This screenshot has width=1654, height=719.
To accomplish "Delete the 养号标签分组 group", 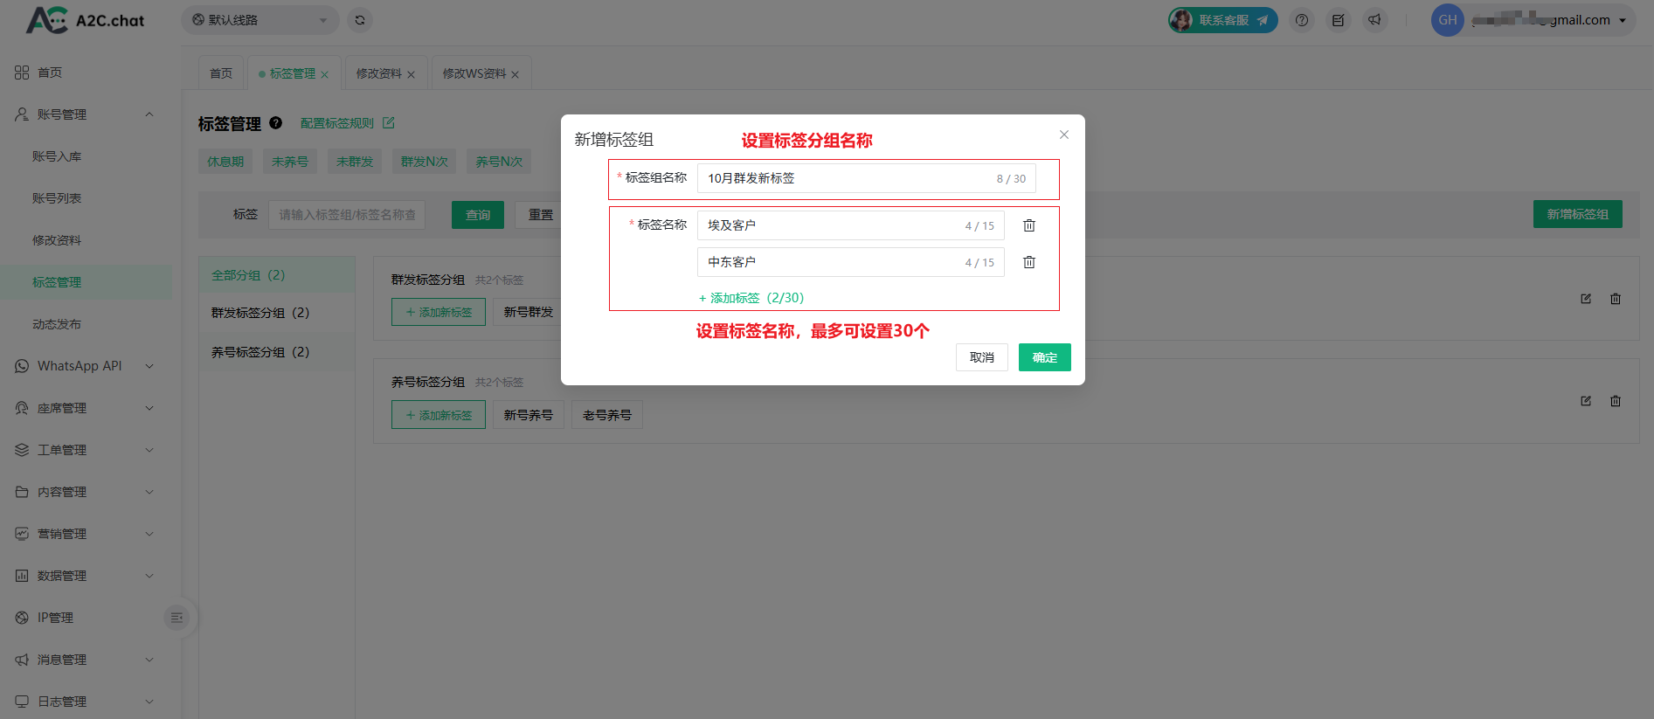I will coord(1616,401).
